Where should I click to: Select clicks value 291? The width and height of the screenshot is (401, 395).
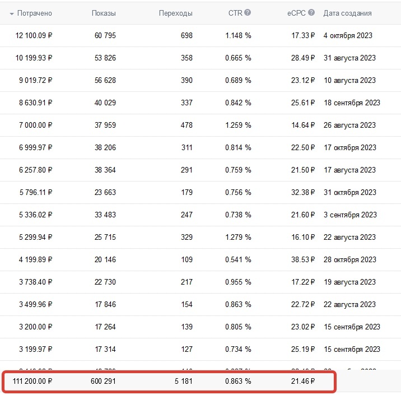point(186,170)
